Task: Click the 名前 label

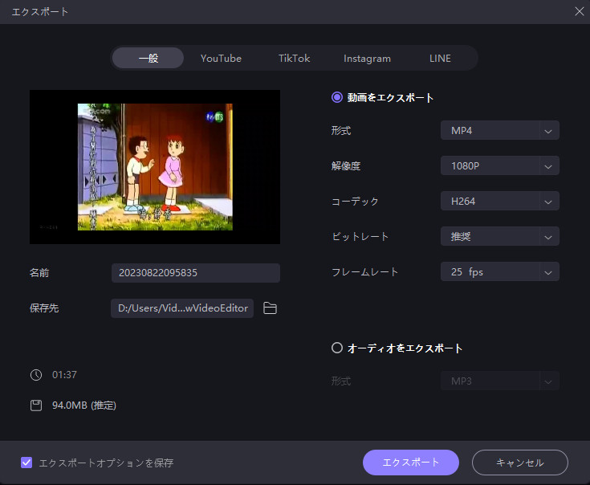Action: [39, 273]
